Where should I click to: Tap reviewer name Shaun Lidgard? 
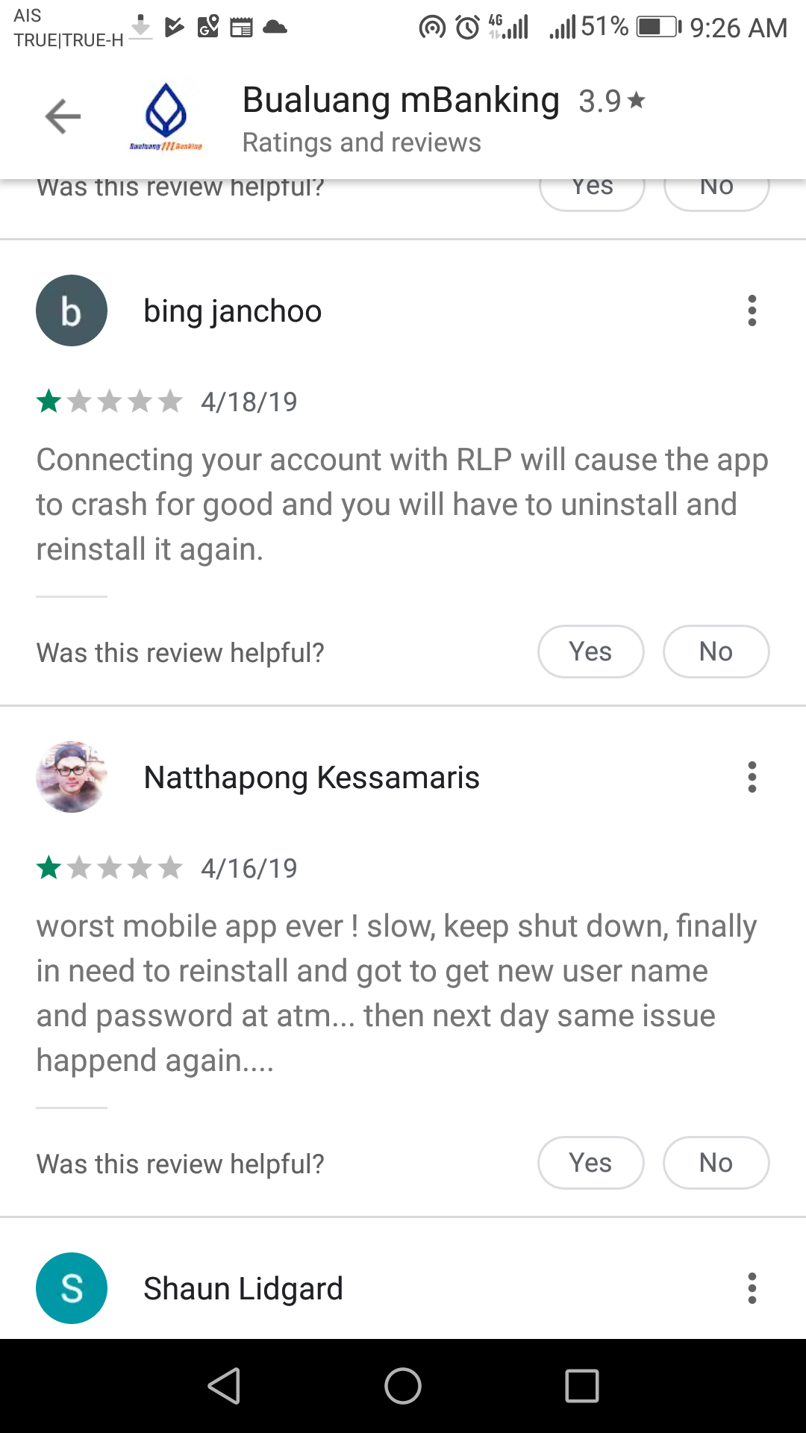coord(243,1288)
